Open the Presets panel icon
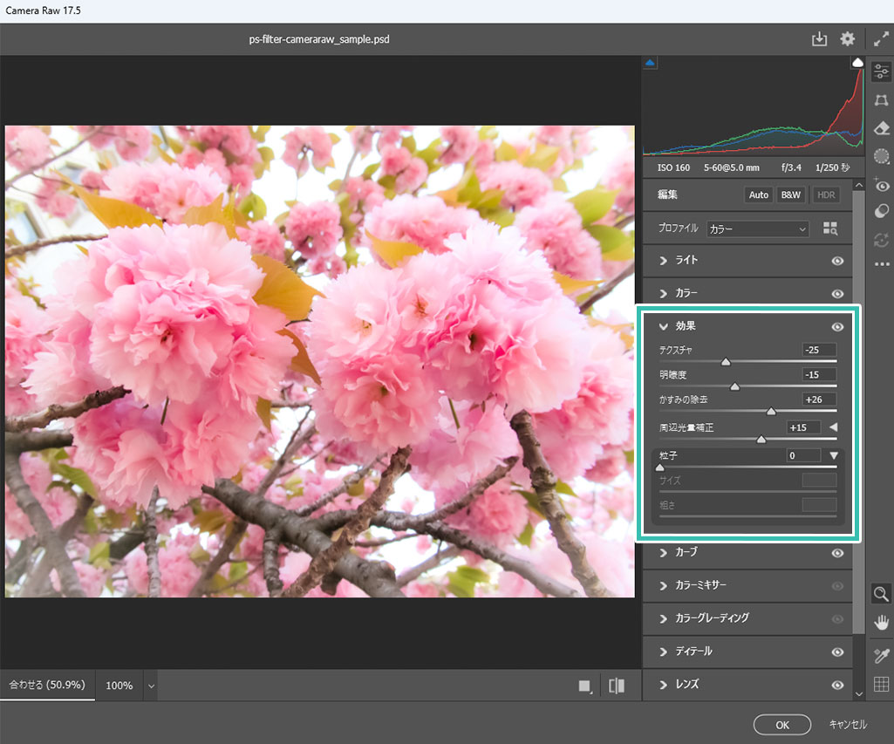Image resolution: width=894 pixels, height=744 pixels. pos(881,211)
